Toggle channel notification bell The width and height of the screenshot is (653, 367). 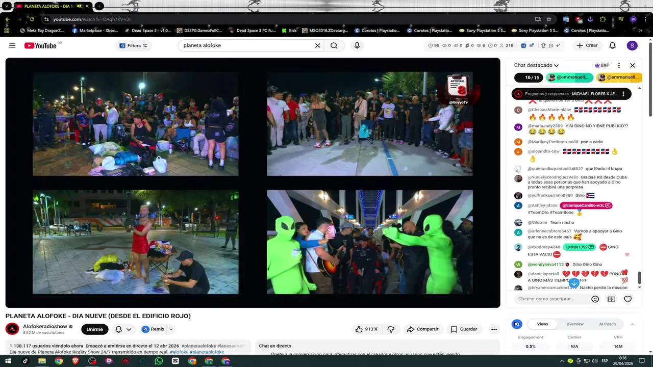(118, 329)
